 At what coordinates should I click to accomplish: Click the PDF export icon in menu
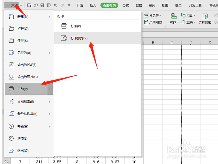click(11, 65)
